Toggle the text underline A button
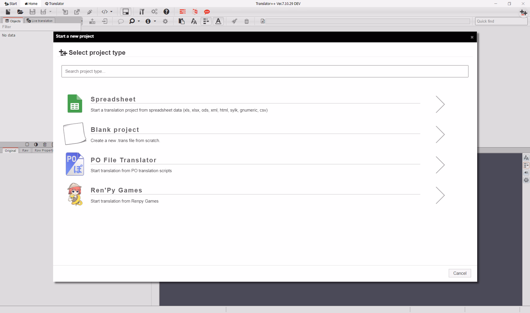Screen dimensions: 530x313 pyautogui.click(x=218, y=21)
